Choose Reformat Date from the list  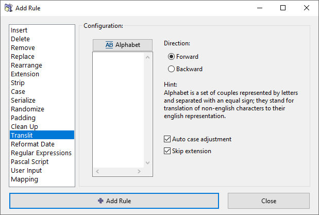tap(32, 144)
